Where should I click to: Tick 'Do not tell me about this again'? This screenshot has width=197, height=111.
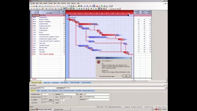[x=98, y=76]
